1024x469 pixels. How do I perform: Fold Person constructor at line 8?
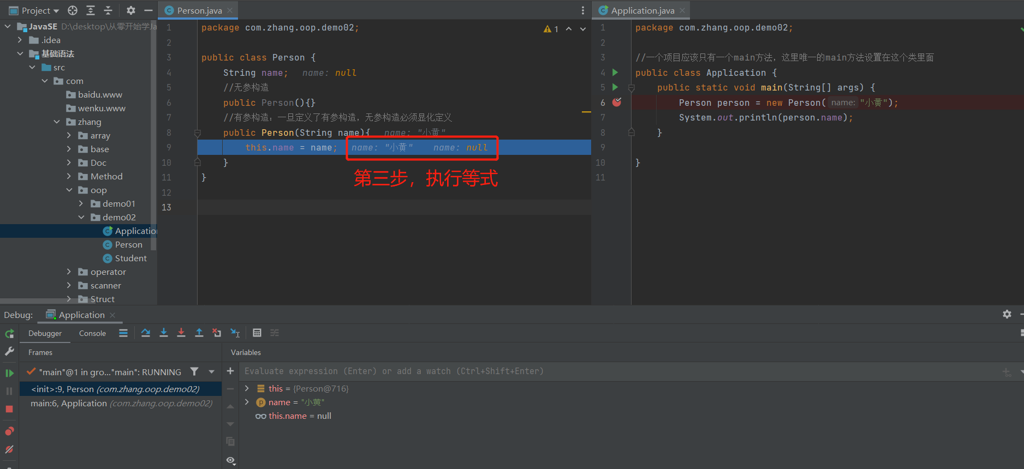coord(198,133)
